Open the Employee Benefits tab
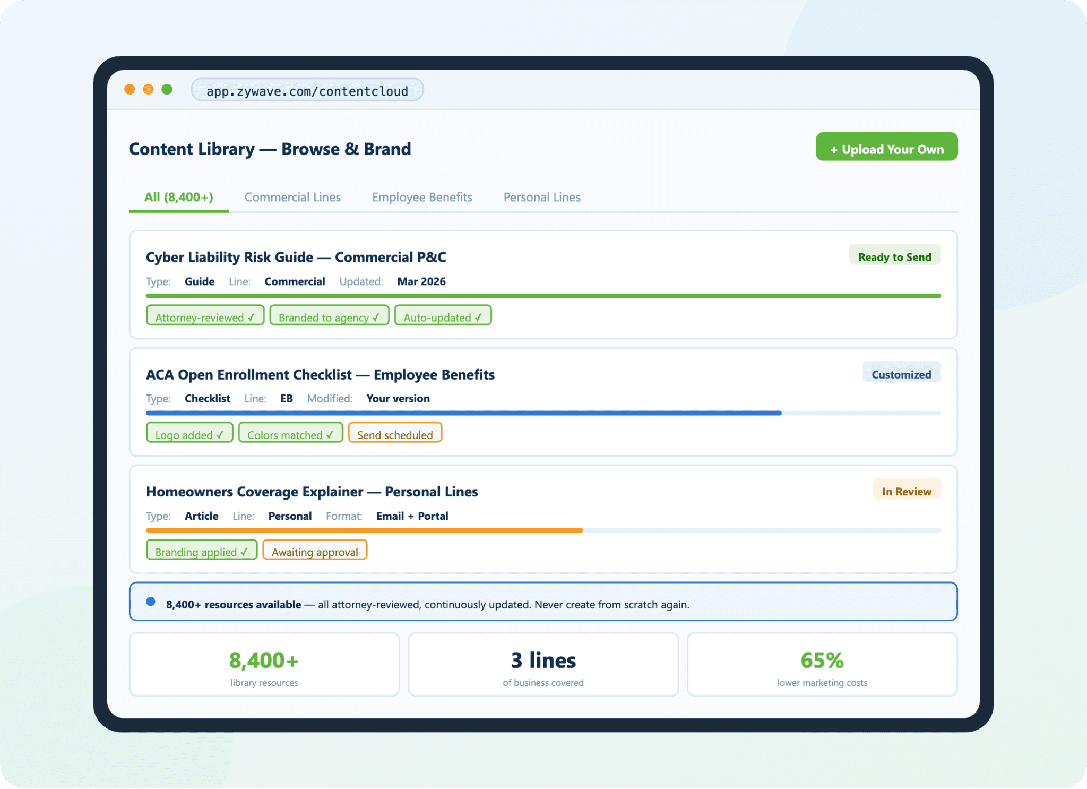This screenshot has width=1087, height=789. 422,198
